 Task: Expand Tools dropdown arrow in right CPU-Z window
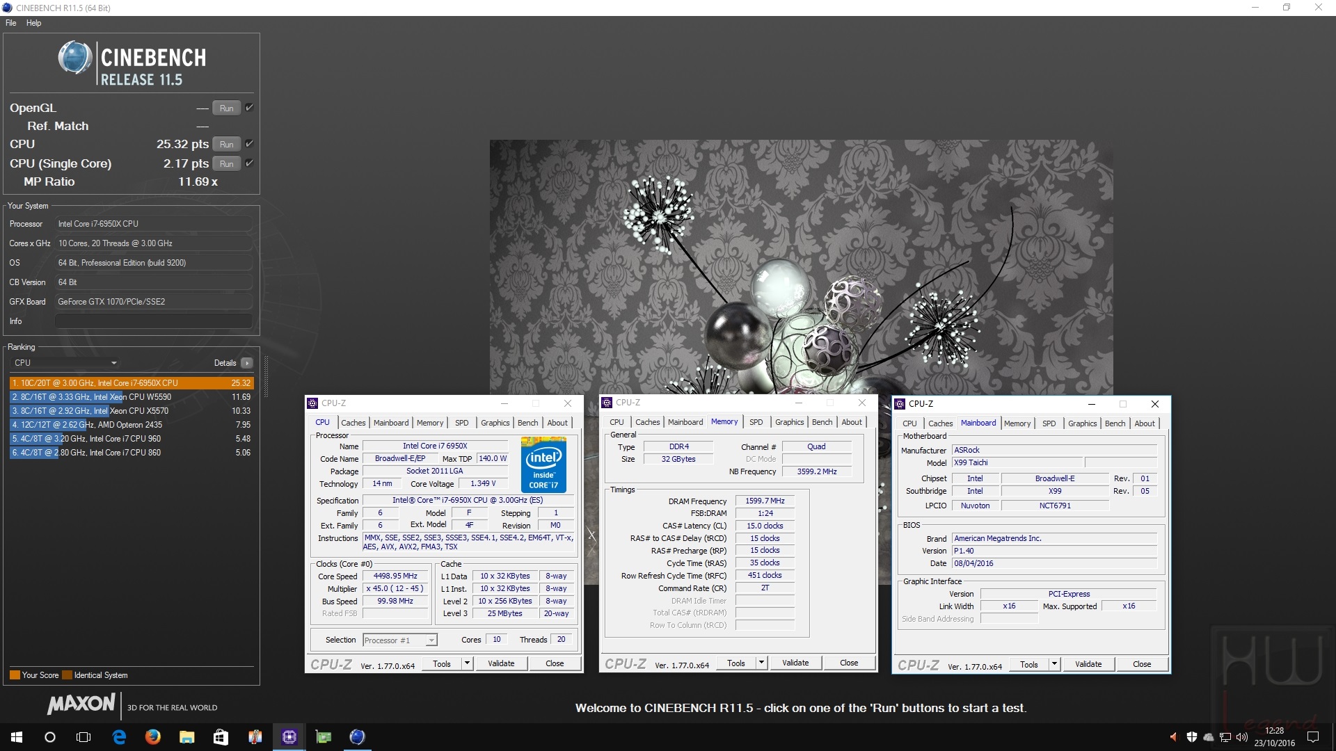[x=1055, y=664]
